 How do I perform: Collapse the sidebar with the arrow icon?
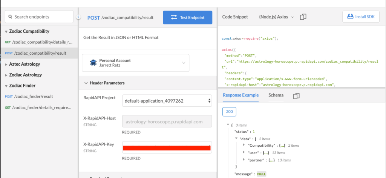click(x=78, y=17)
